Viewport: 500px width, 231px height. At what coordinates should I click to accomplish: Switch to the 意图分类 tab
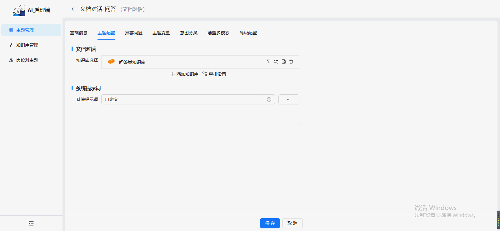point(189,33)
